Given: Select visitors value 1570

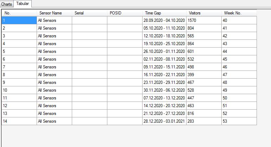Looking at the screenshot, I should pos(204,21).
